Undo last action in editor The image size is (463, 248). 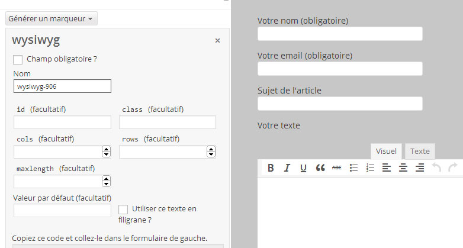[436, 168]
